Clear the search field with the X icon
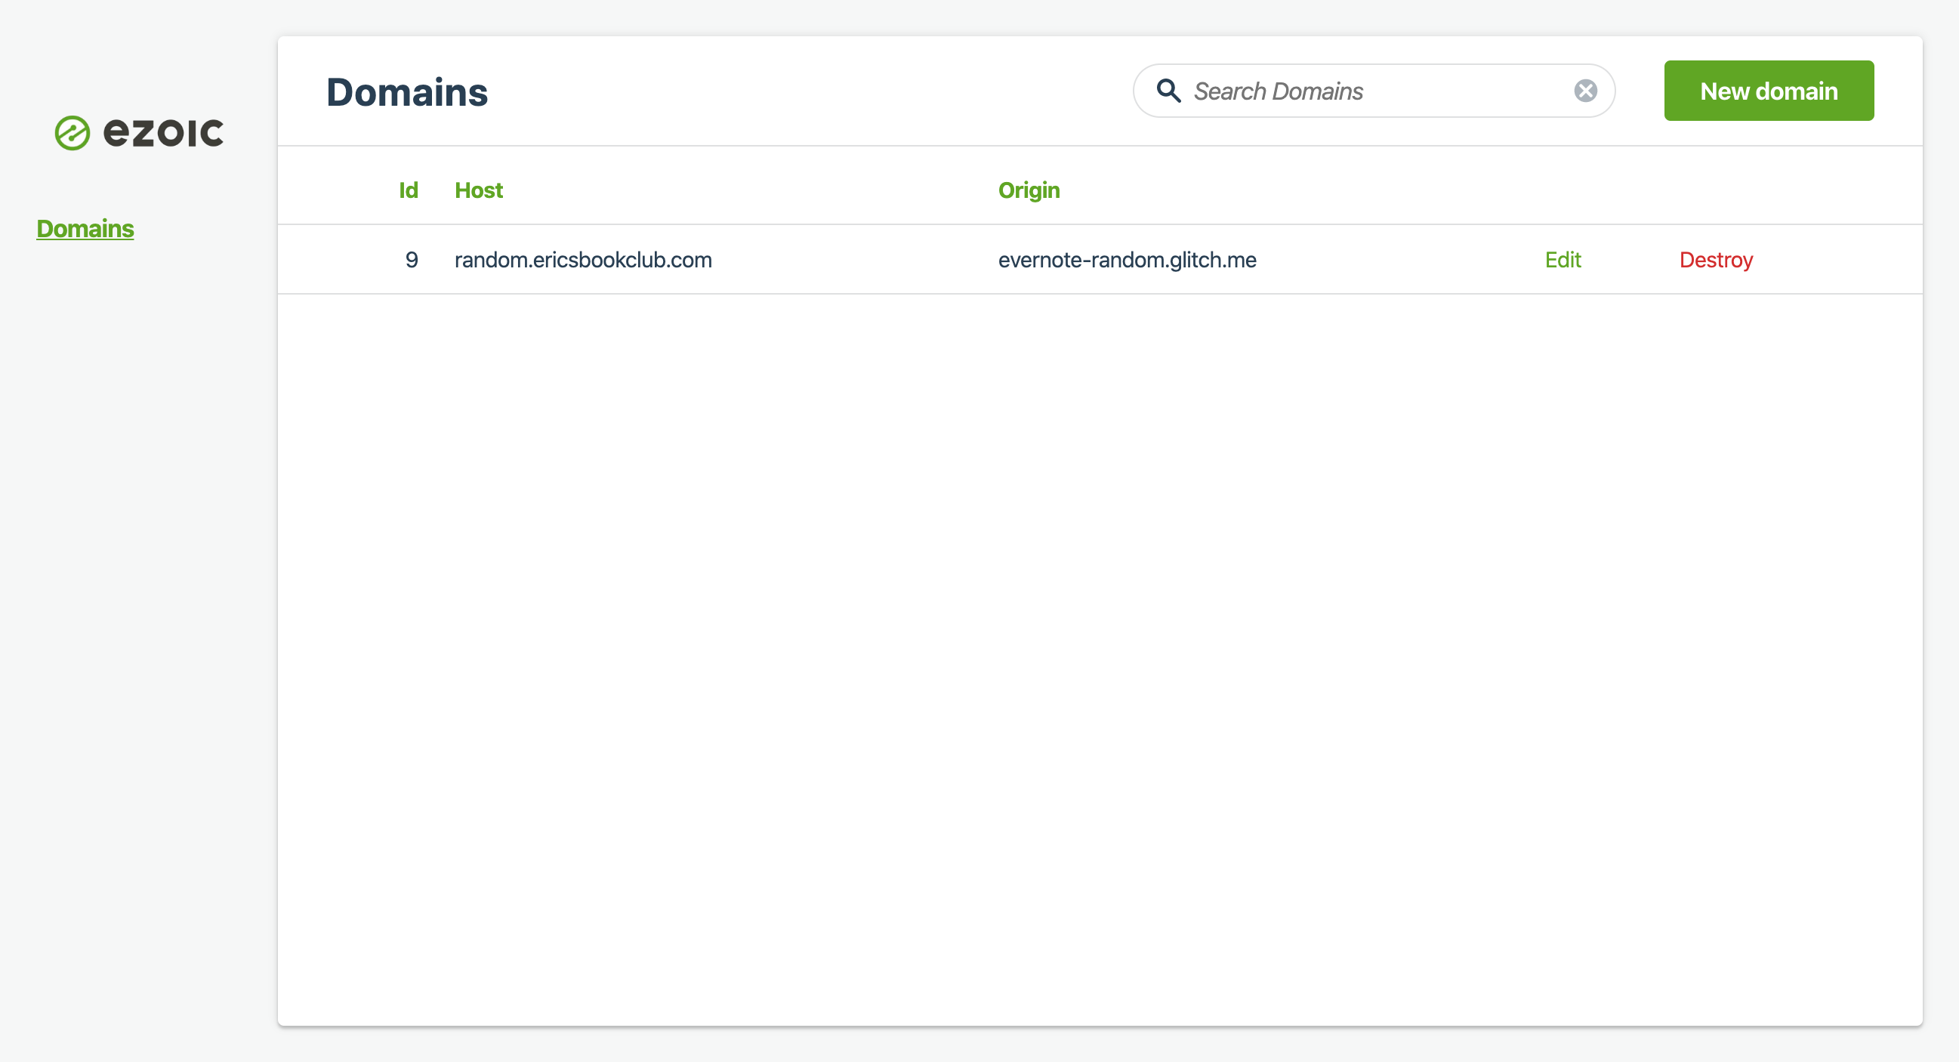This screenshot has width=1959, height=1062. coord(1585,91)
